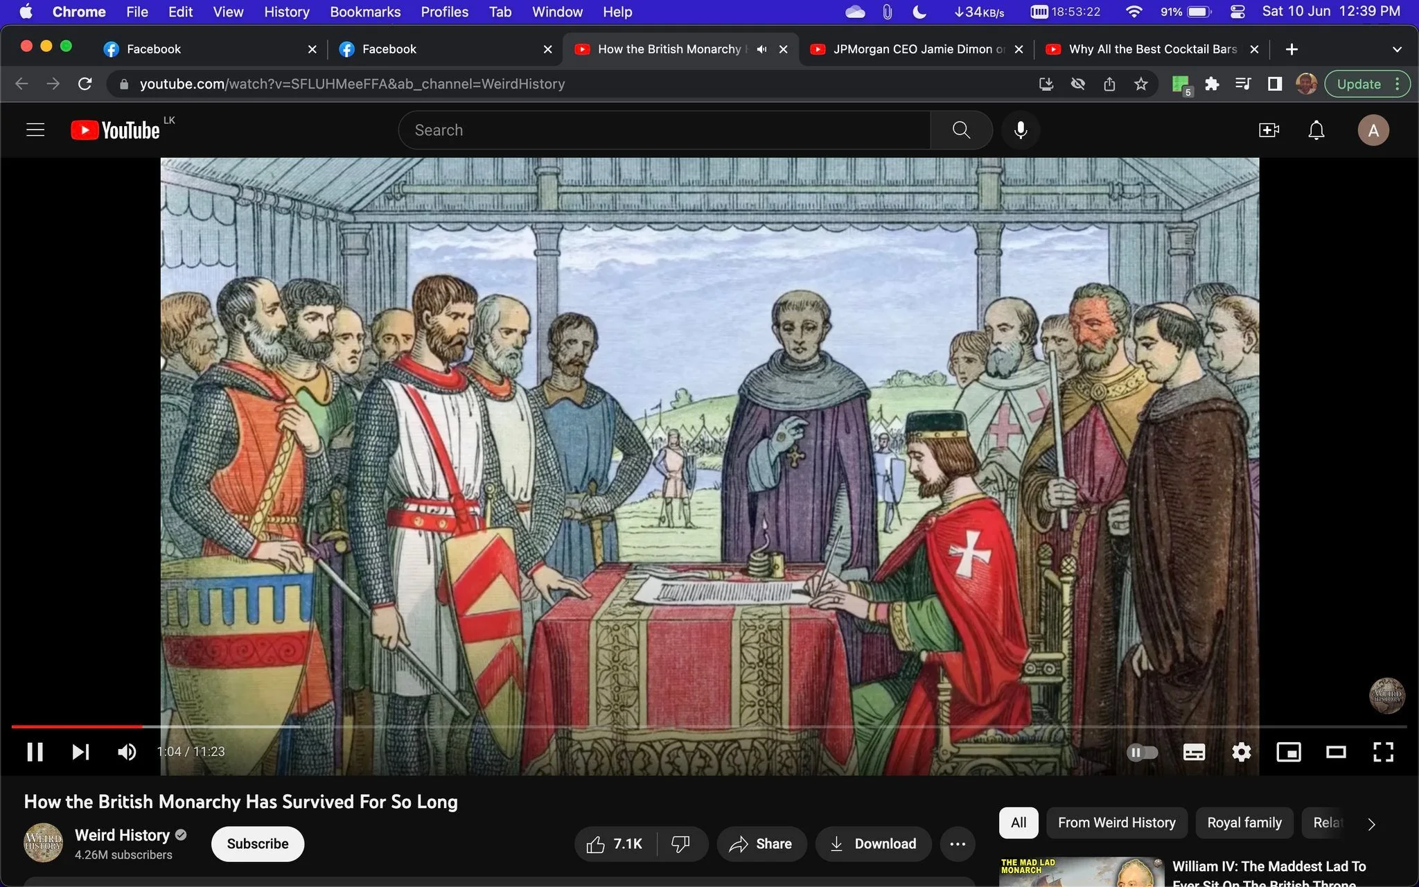Screen dimensions: 1419x887
Task: Click the voice search microphone icon
Action: 1020,130
